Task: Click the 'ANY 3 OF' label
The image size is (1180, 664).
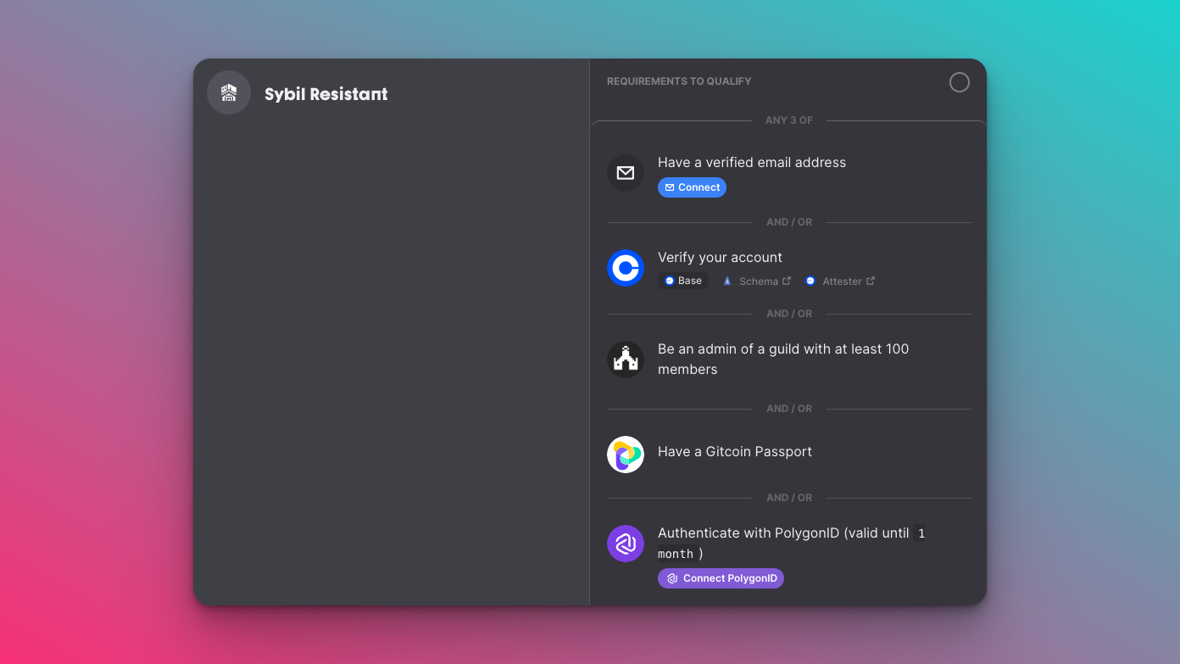Action: click(789, 120)
